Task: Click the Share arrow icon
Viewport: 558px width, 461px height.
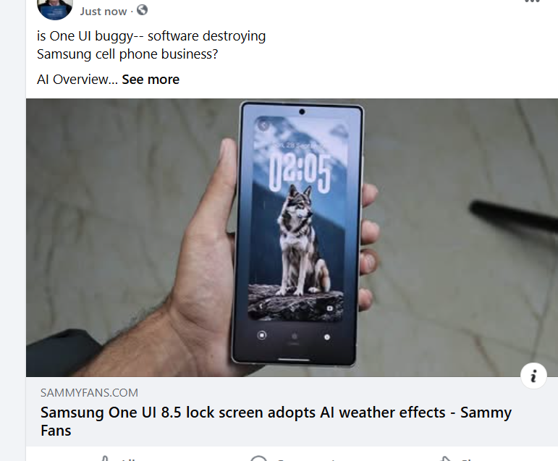Action: click(x=446, y=459)
